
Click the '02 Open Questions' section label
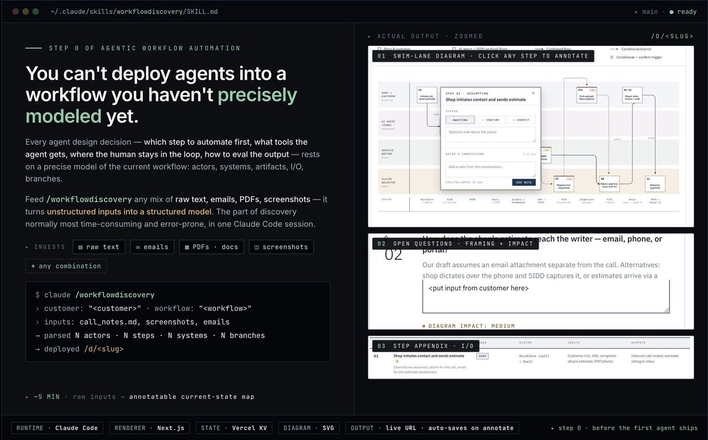pos(455,244)
